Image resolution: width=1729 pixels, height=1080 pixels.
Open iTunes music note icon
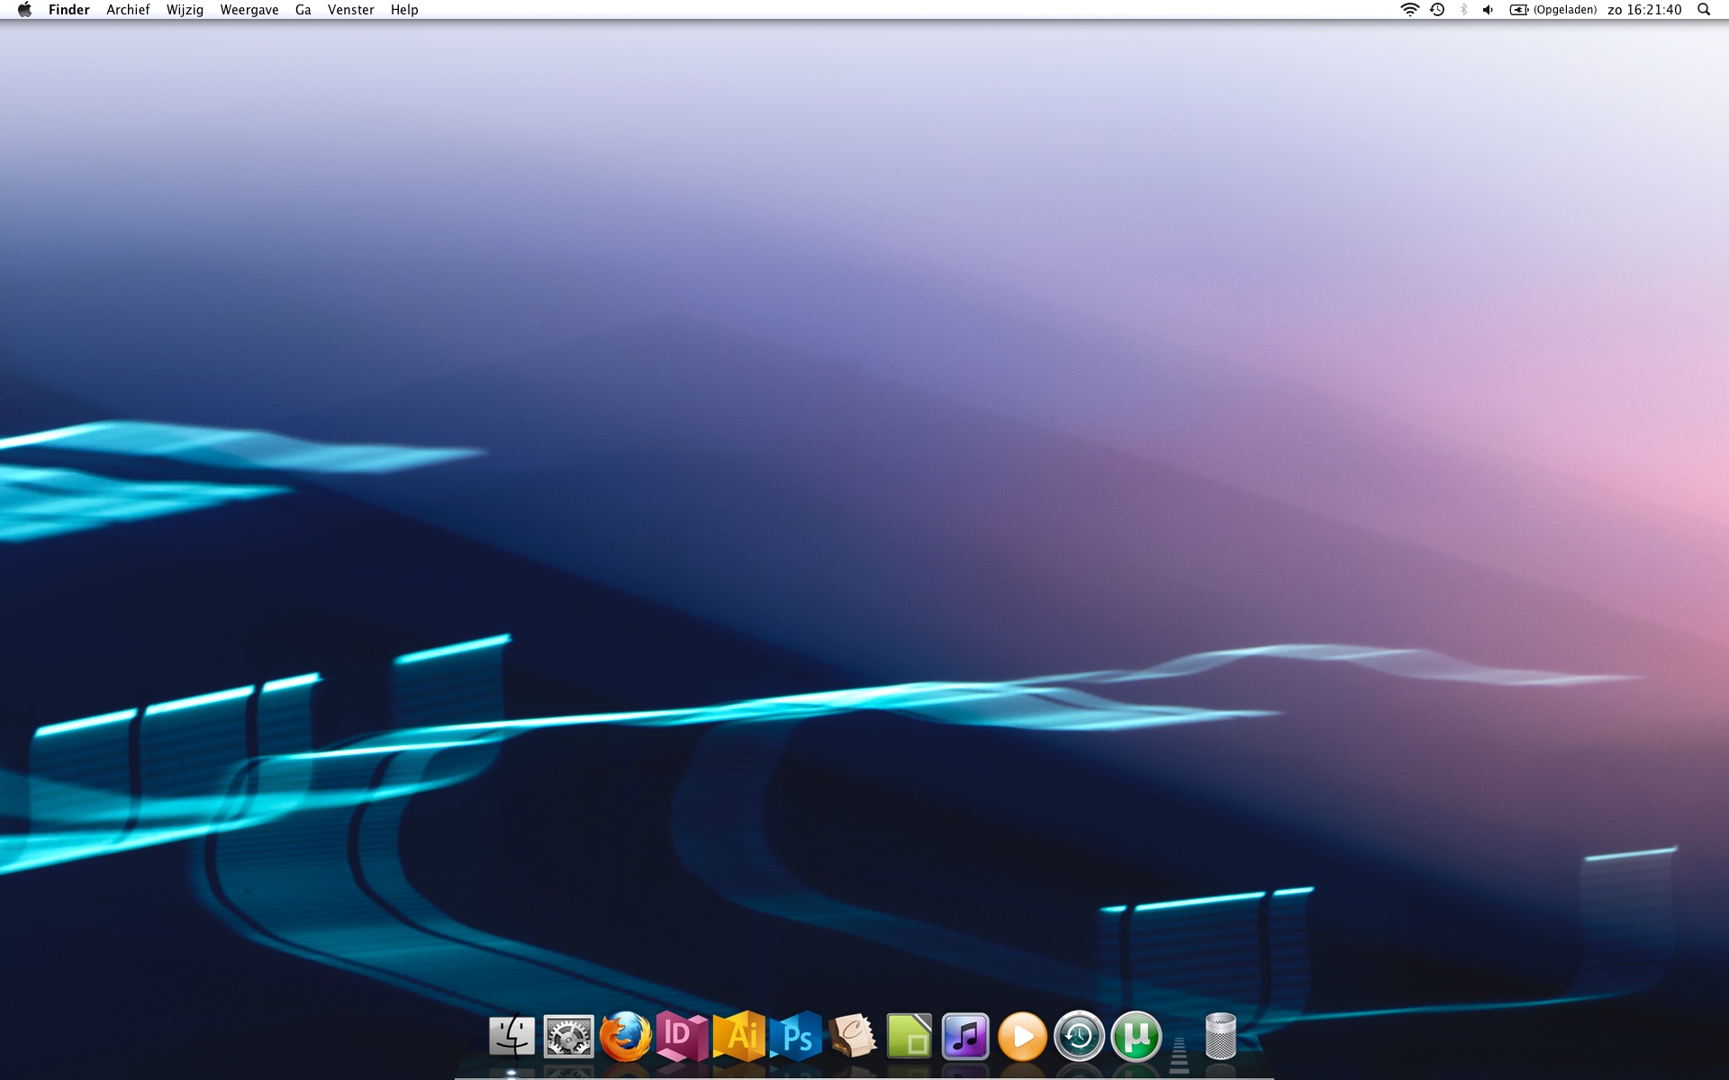[x=965, y=1036]
